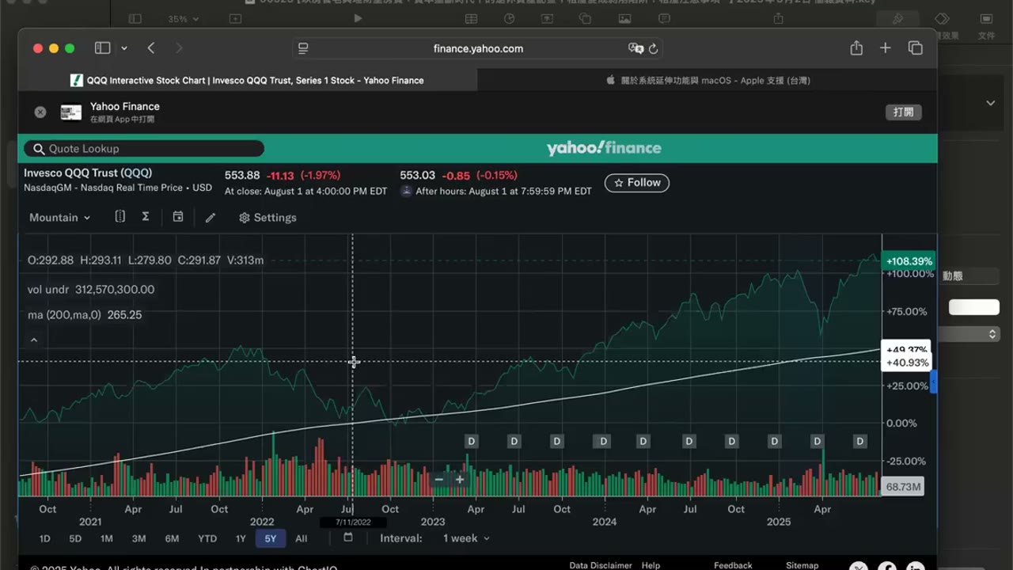Click the 打開 button in the app banner

(903, 112)
